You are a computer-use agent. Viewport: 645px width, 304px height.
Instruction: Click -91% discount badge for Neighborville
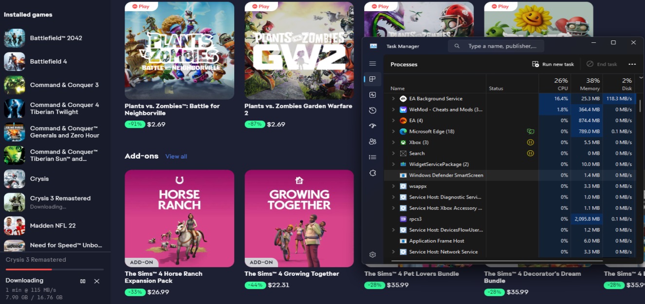pyautogui.click(x=134, y=125)
